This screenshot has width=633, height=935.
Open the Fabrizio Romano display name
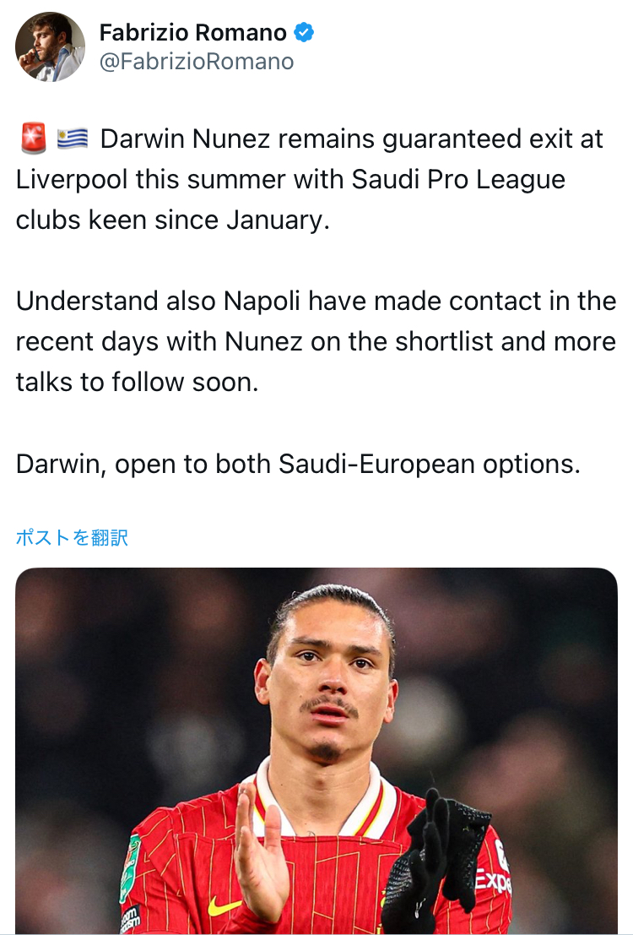click(193, 33)
